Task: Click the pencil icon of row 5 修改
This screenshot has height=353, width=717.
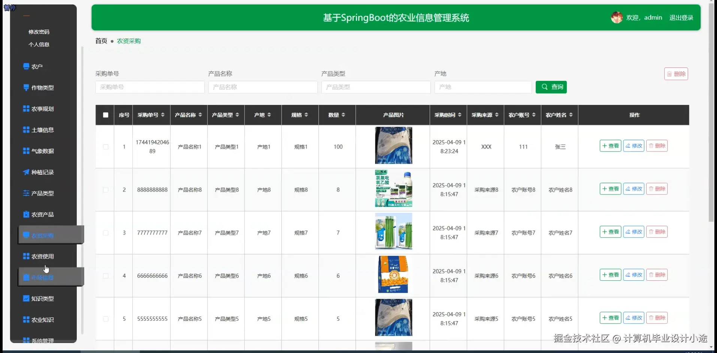Action: (x=628, y=318)
